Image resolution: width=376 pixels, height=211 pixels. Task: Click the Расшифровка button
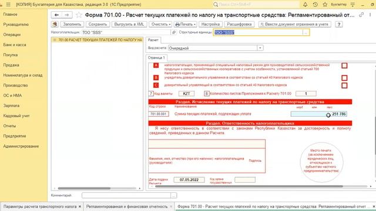tap(239, 24)
